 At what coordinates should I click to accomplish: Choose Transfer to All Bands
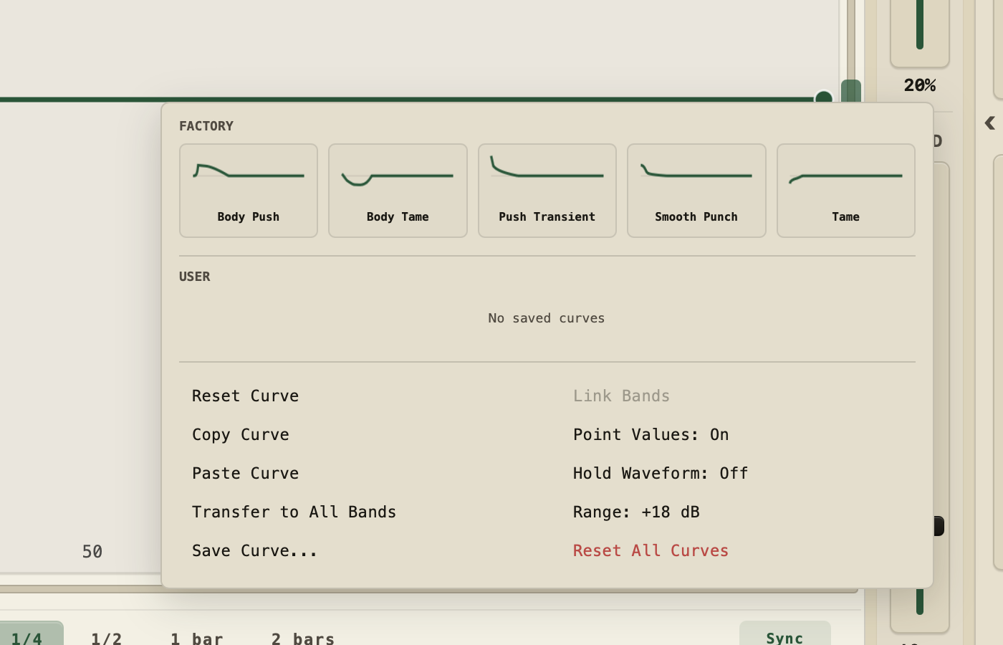[x=294, y=512]
